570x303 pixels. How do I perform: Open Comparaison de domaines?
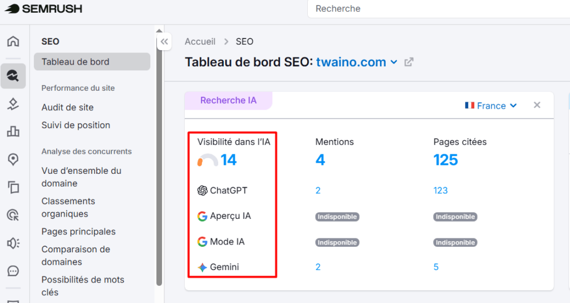76,255
